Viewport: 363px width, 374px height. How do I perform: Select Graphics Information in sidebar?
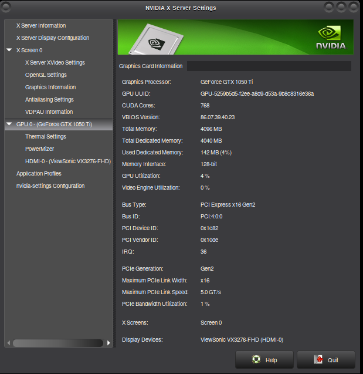click(50, 87)
